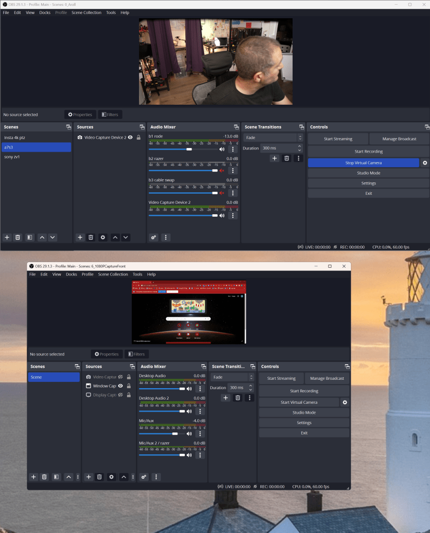Open options menu for Mic/Aux channel
Screen dimensions: 430x533
200,433
